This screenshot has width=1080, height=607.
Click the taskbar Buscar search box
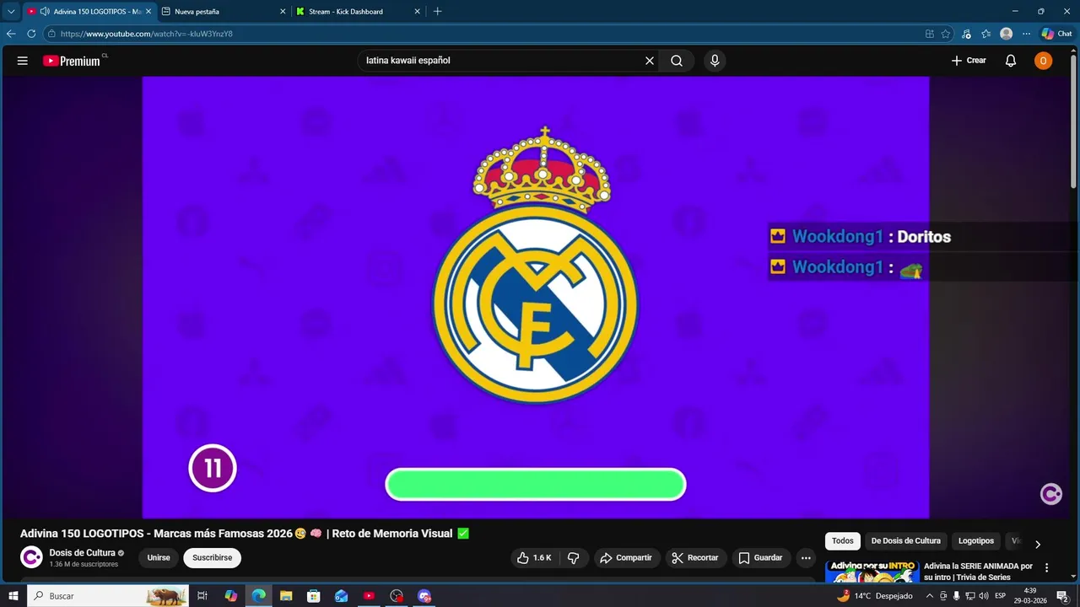click(109, 596)
